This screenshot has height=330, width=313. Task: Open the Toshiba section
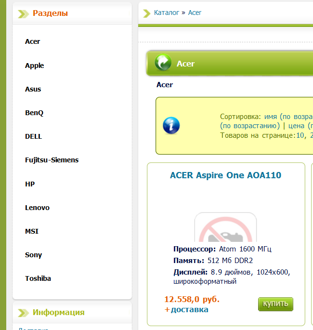[x=38, y=278]
